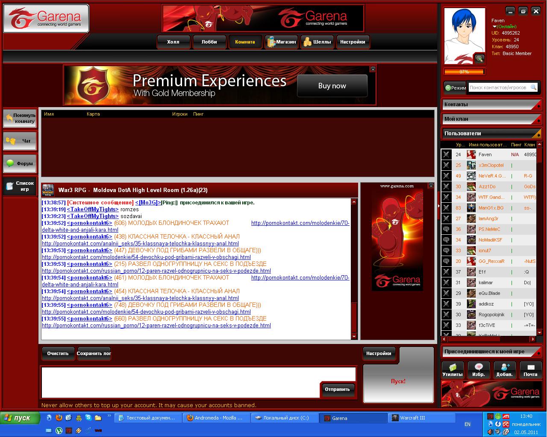This screenshot has height=437, width=547.
Task: Select user Rogopolojnik in the list
Action: point(489,315)
